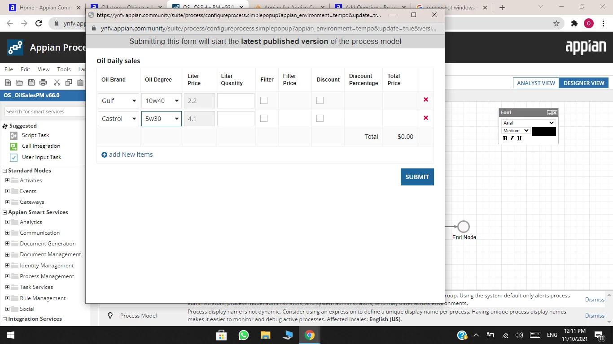
Task: Open the Windows Start menu
Action: 10,335
